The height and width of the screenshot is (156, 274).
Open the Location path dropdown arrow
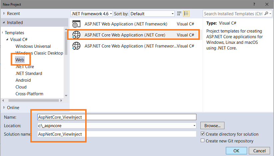coord(194,125)
